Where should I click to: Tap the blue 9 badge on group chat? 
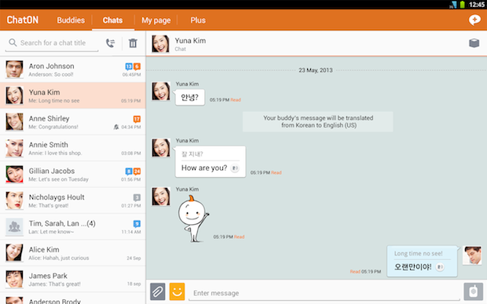pyautogui.click(x=137, y=223)
